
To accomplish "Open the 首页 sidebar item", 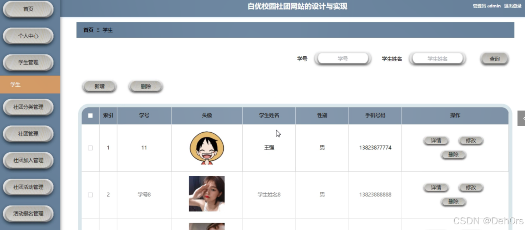I will [28, 9].
